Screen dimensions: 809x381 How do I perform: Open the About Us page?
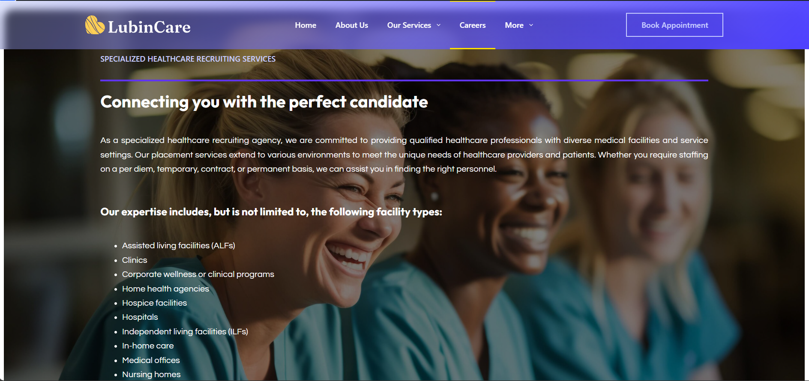pos(351,25)
